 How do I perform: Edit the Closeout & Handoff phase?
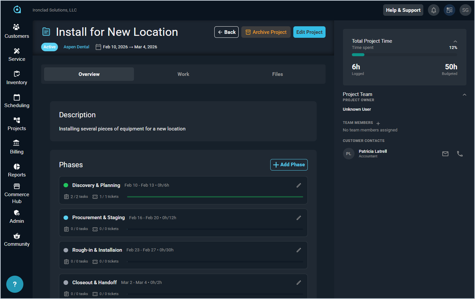[299, 283]
